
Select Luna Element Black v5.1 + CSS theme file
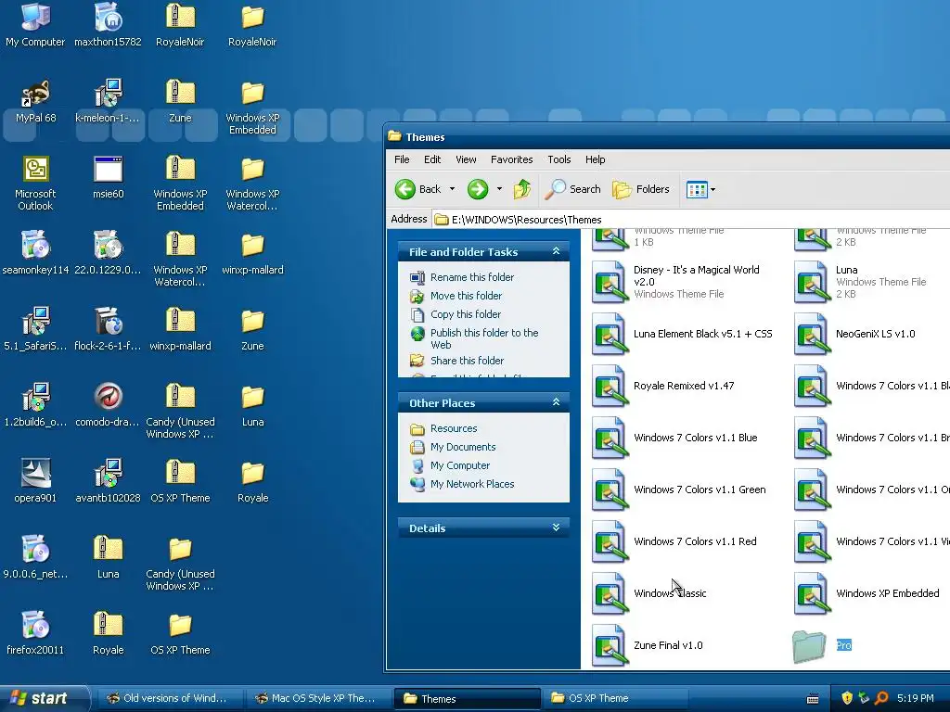click(x=683, y=334)
